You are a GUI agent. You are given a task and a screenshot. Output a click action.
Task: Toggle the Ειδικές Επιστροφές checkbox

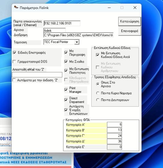pos(14,53)
